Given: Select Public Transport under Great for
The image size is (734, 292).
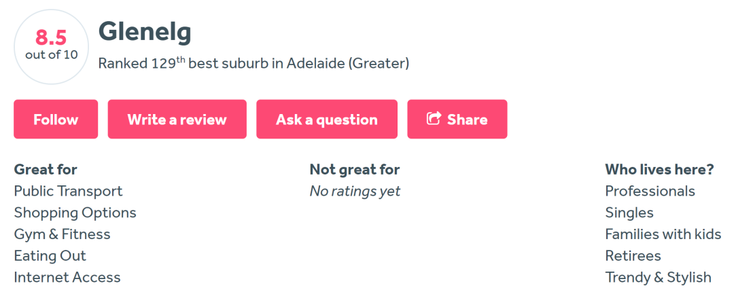Looking at the screenshot, I should [x=69, y=191].
